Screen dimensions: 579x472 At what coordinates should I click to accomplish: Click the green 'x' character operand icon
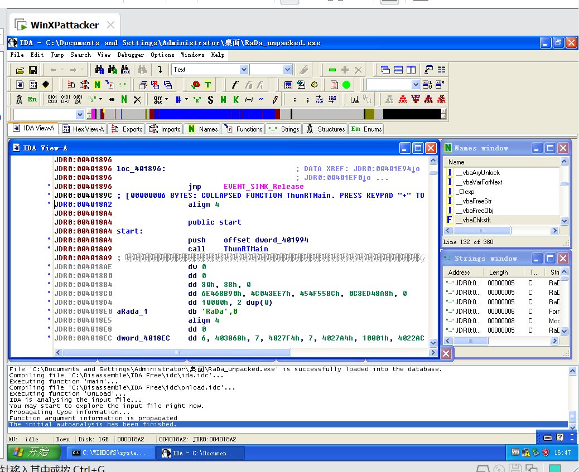click(197, 99)
